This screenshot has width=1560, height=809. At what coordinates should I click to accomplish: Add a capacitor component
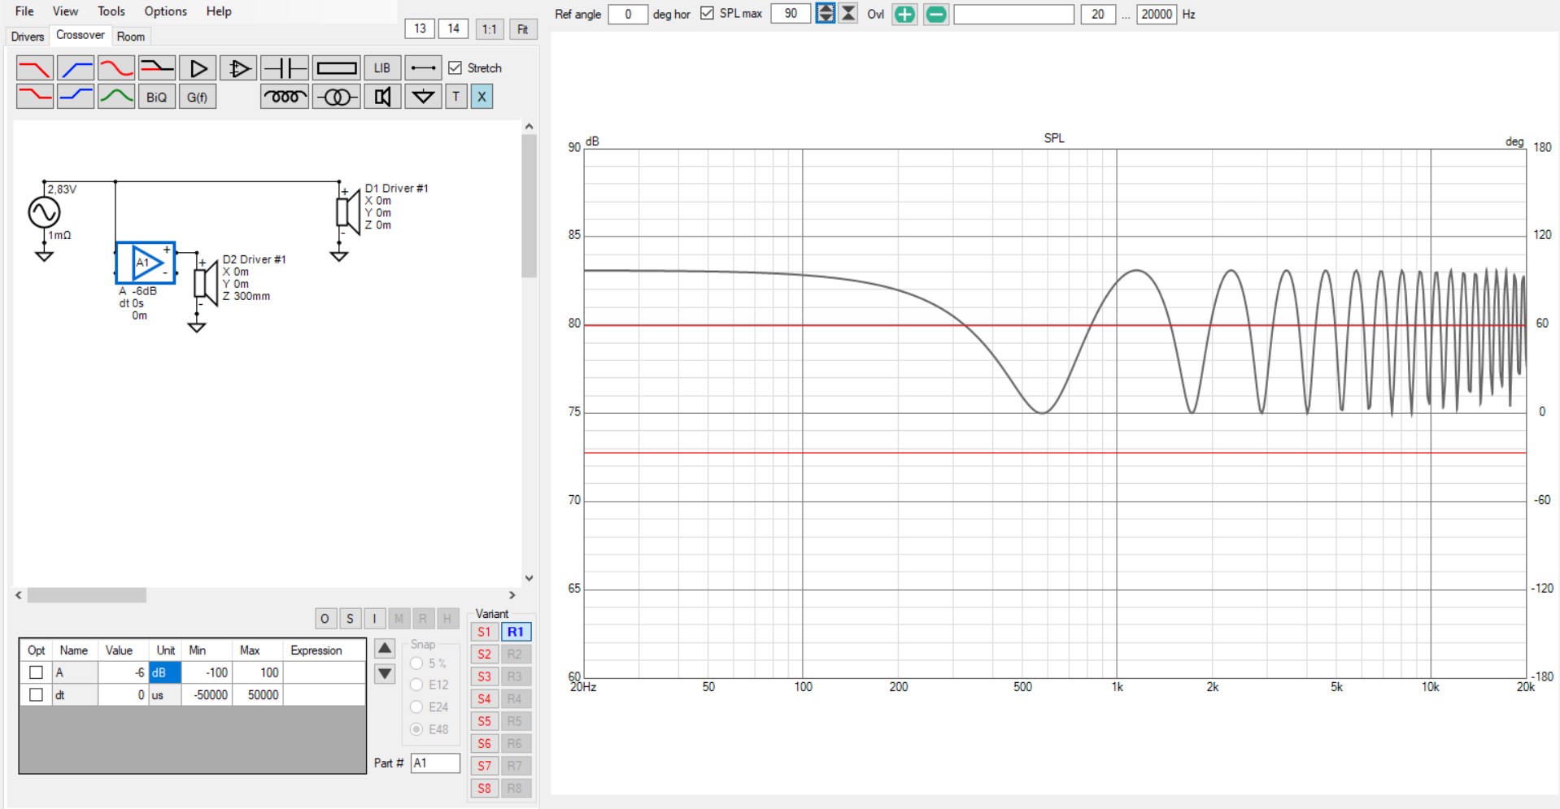[x=285, y=68]
